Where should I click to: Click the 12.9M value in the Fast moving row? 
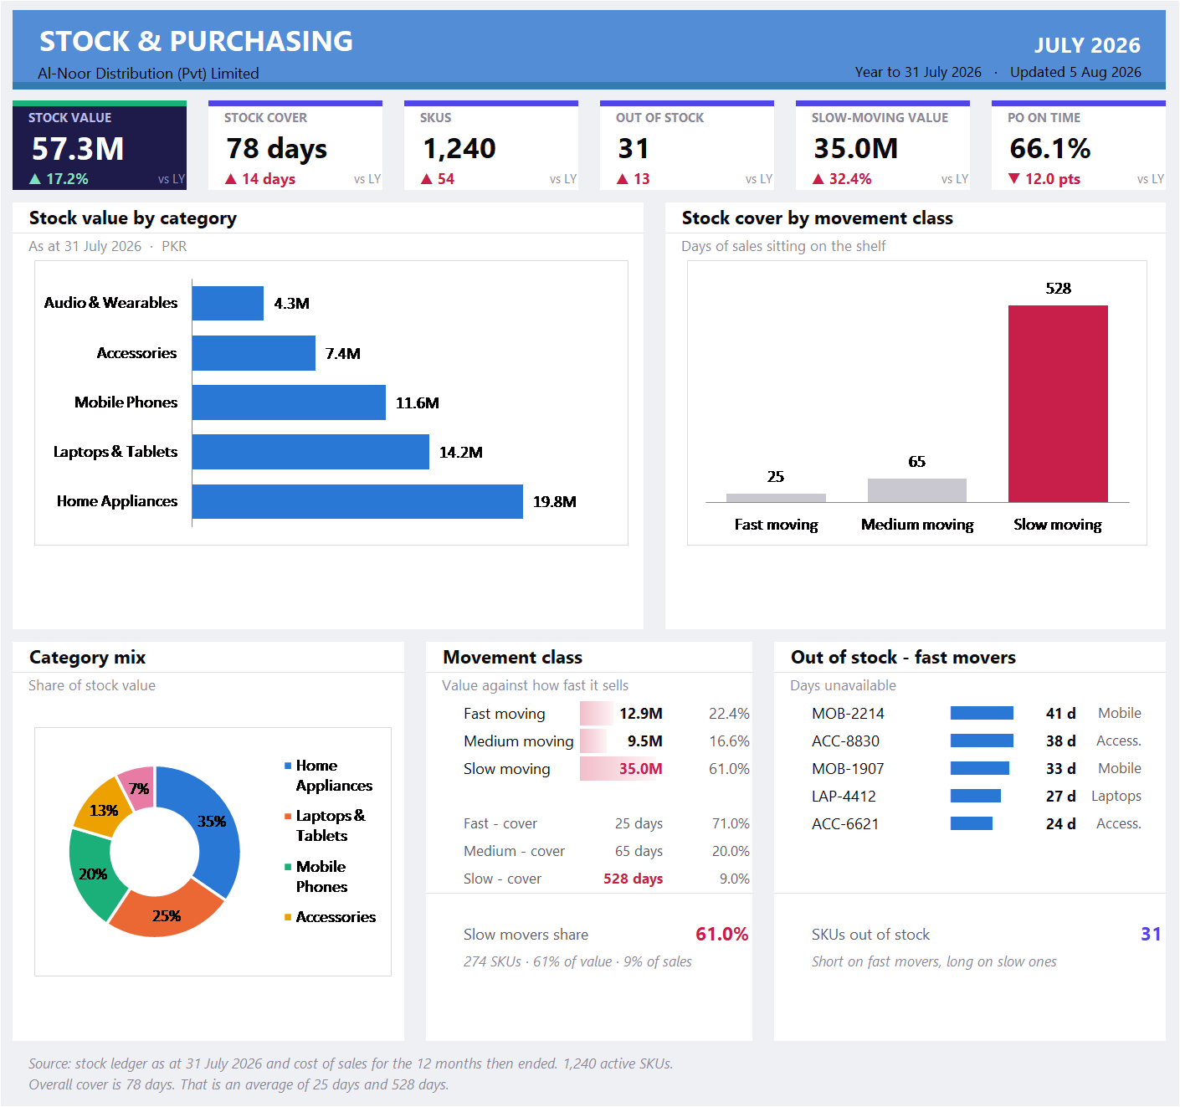point(641,714)
